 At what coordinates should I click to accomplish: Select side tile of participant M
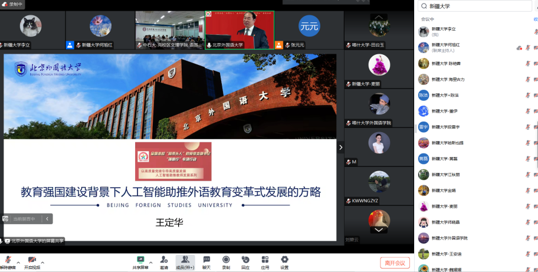pyautogui.click(x=379, y=147)
